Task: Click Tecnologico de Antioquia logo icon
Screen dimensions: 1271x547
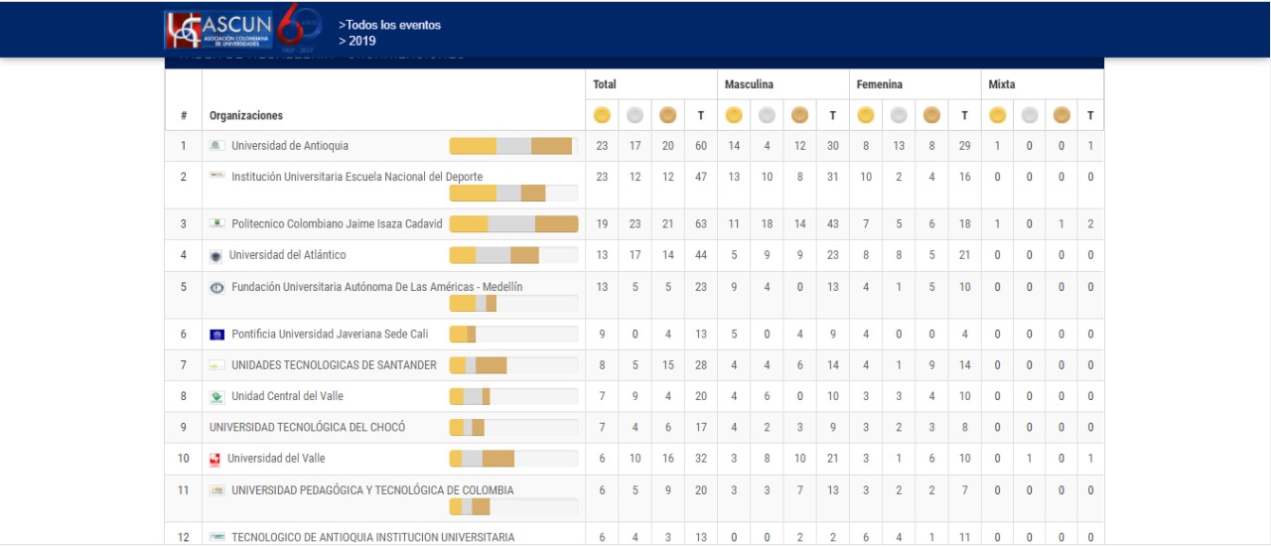Action: click(216, 537)
